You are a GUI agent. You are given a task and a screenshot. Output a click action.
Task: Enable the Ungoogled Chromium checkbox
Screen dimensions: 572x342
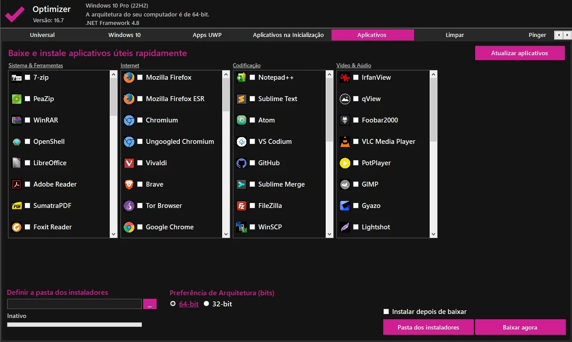click(140, 142)
